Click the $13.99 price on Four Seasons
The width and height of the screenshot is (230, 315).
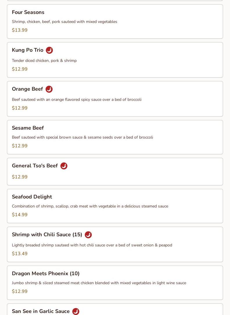(x=20, y=30)
